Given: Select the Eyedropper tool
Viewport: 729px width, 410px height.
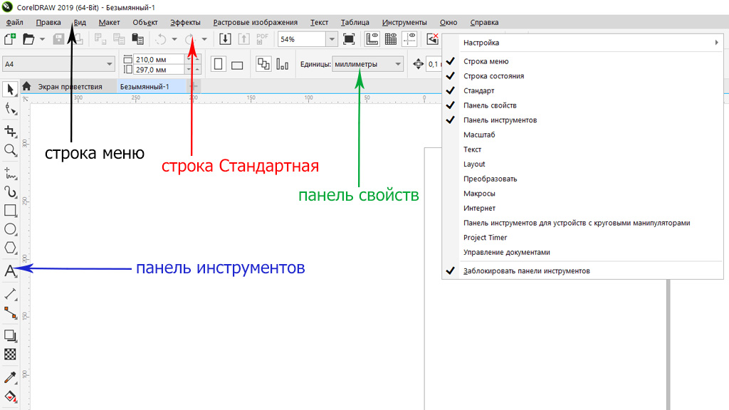Looking at the screenshot, I should tap(10, 377).
